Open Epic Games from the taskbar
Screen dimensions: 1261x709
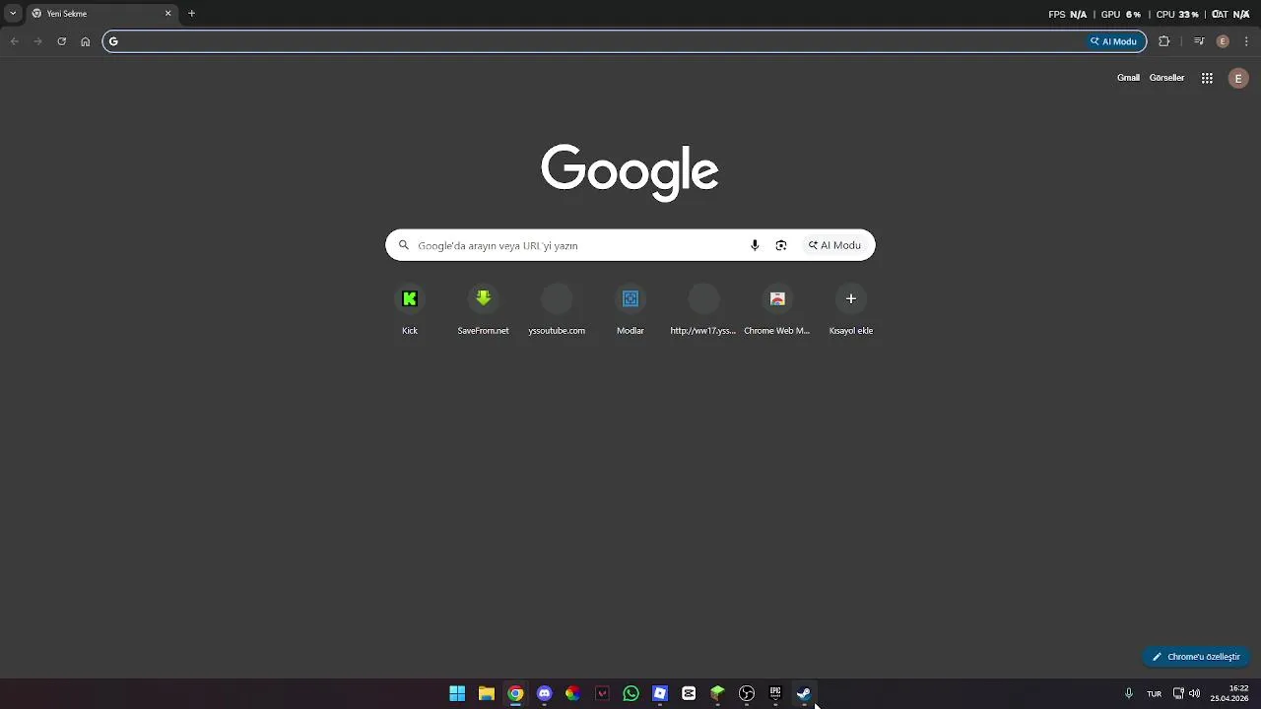coord(775,693)
